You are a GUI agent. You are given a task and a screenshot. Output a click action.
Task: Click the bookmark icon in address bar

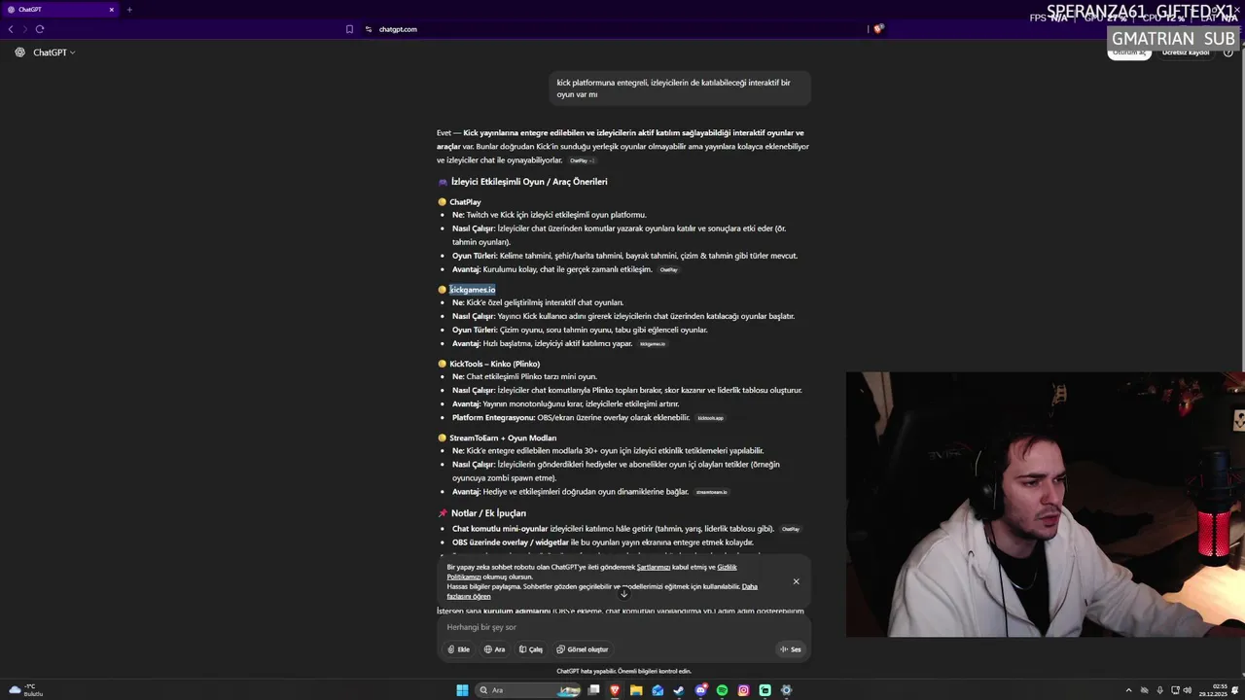[349, 29]
